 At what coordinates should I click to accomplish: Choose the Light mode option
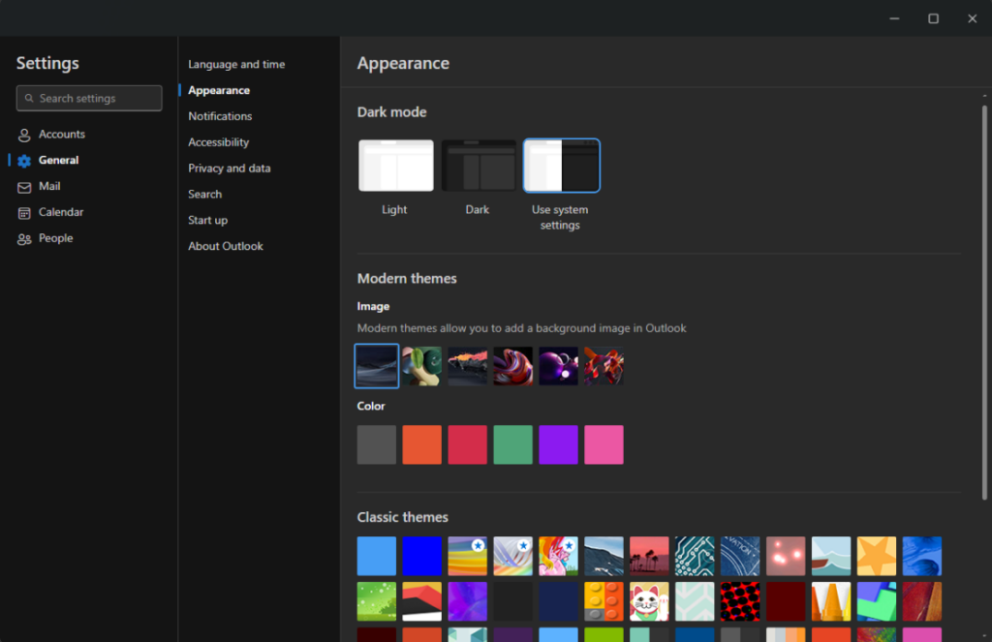tap(396, 165)
